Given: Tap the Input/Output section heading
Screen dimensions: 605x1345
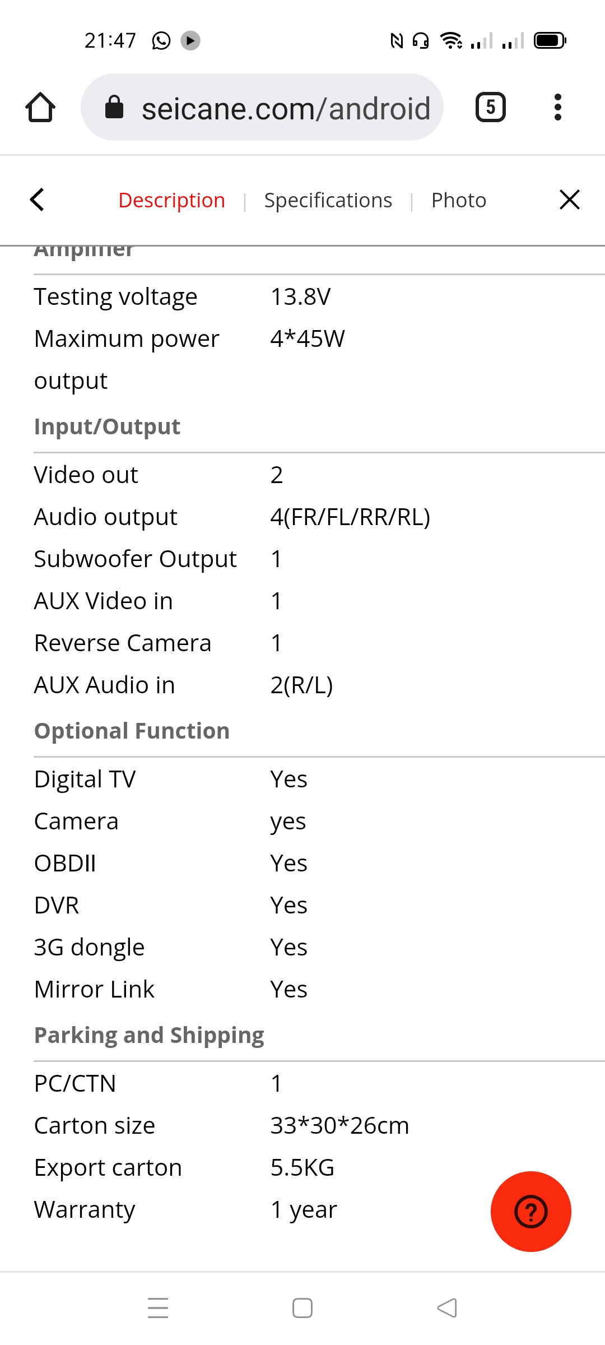Looking at the screenshot, I should (107, 426).
